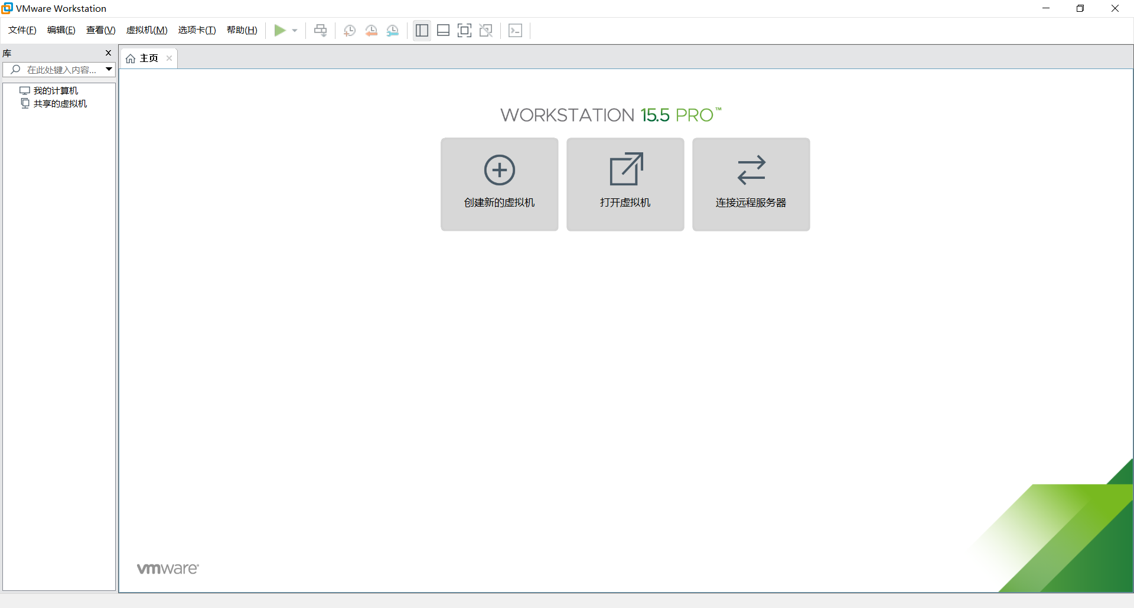Click 创建新的虚拟机 button
This screenshot has height=608, width=1134.
coord(500,184)
